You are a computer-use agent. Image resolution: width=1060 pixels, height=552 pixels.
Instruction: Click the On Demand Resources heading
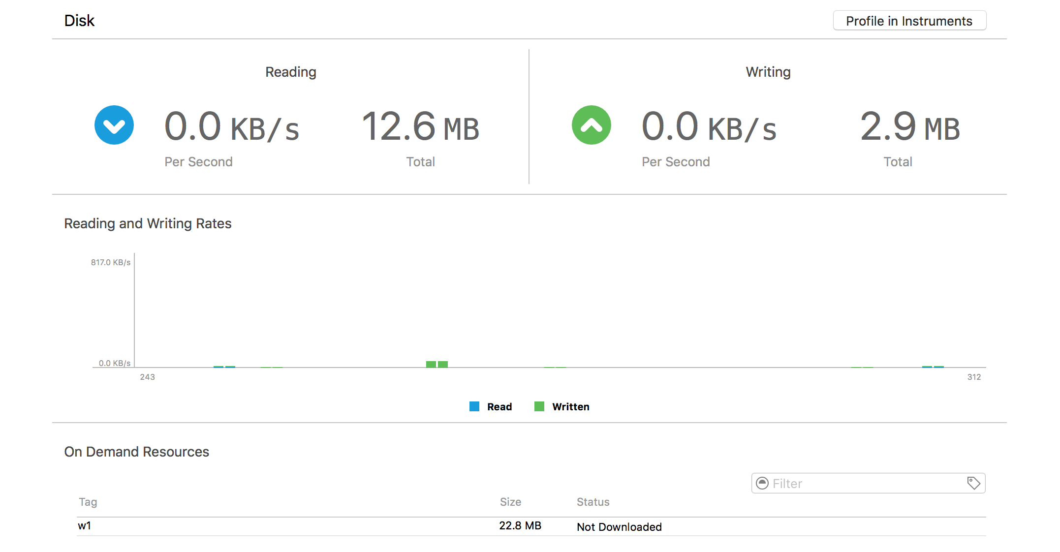[x=136, y=452]
